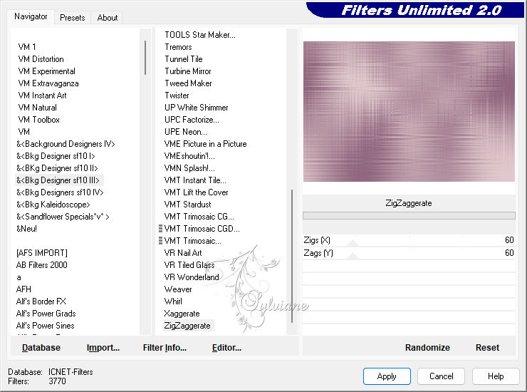Viewport: 527px width, 392px height.
Task: Click the filter preview image
Action: [x=409, y=111]
